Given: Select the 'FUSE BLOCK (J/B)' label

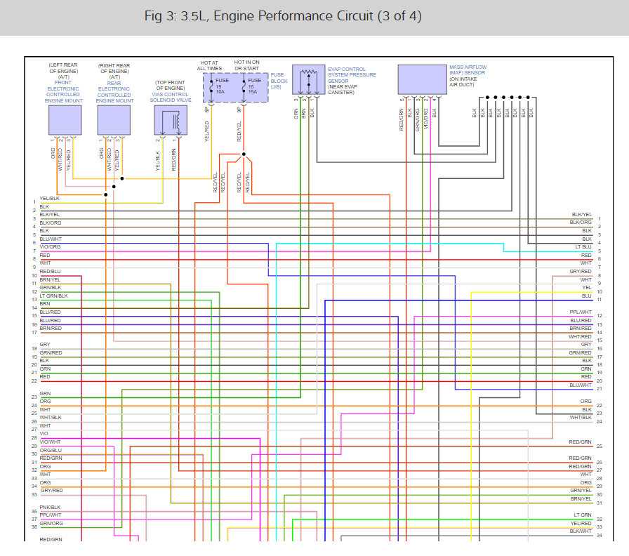Looking at the screenshot, I should (279, 81).
